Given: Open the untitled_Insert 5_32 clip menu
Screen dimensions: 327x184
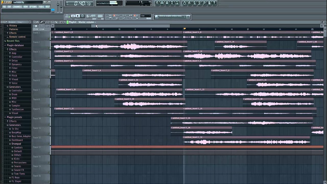Looking at the screenshot, I should 184,137.
